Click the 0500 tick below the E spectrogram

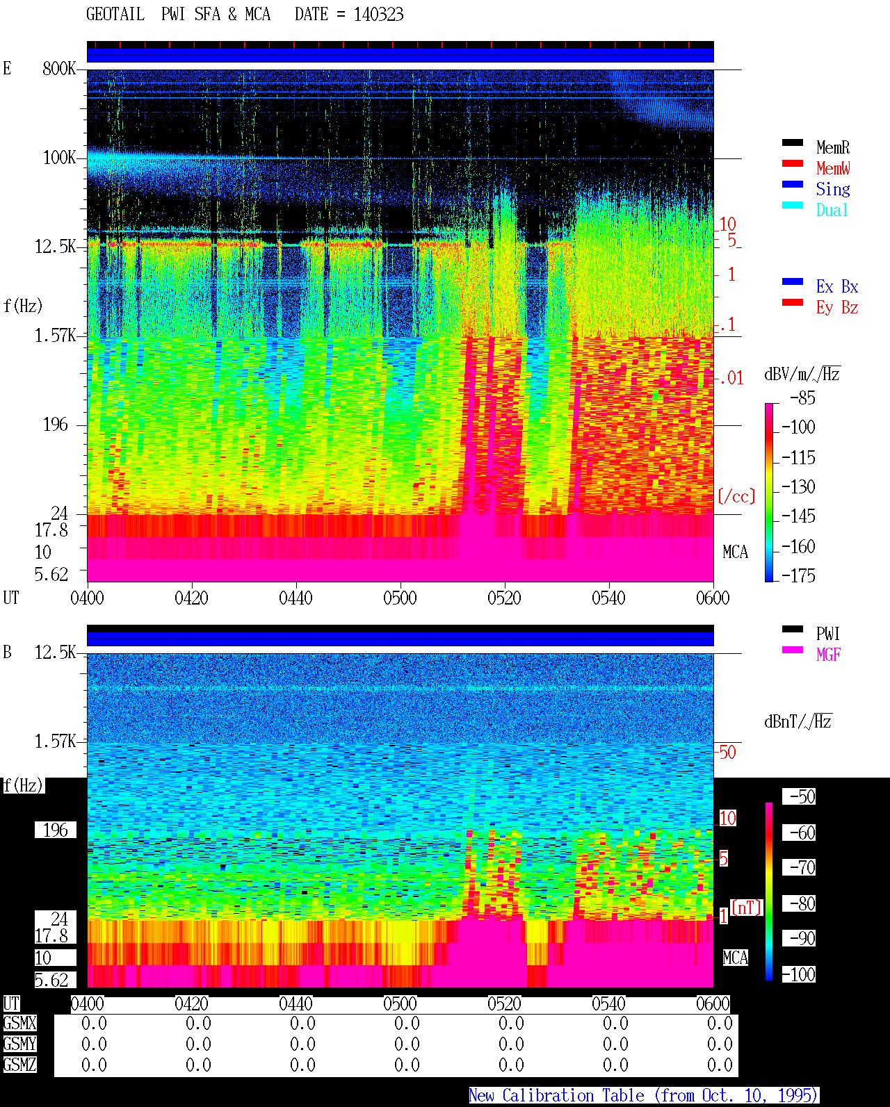click(x=400, y=598)
